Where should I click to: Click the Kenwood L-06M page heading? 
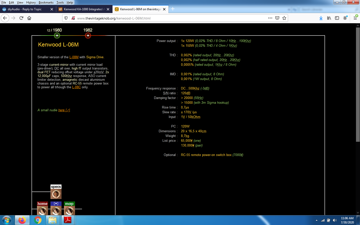pos(58,45)
